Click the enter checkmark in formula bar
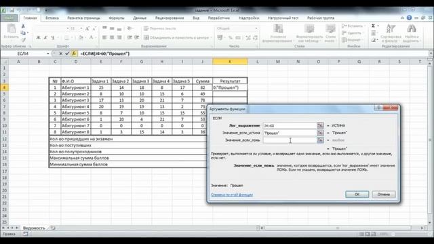 67,54
